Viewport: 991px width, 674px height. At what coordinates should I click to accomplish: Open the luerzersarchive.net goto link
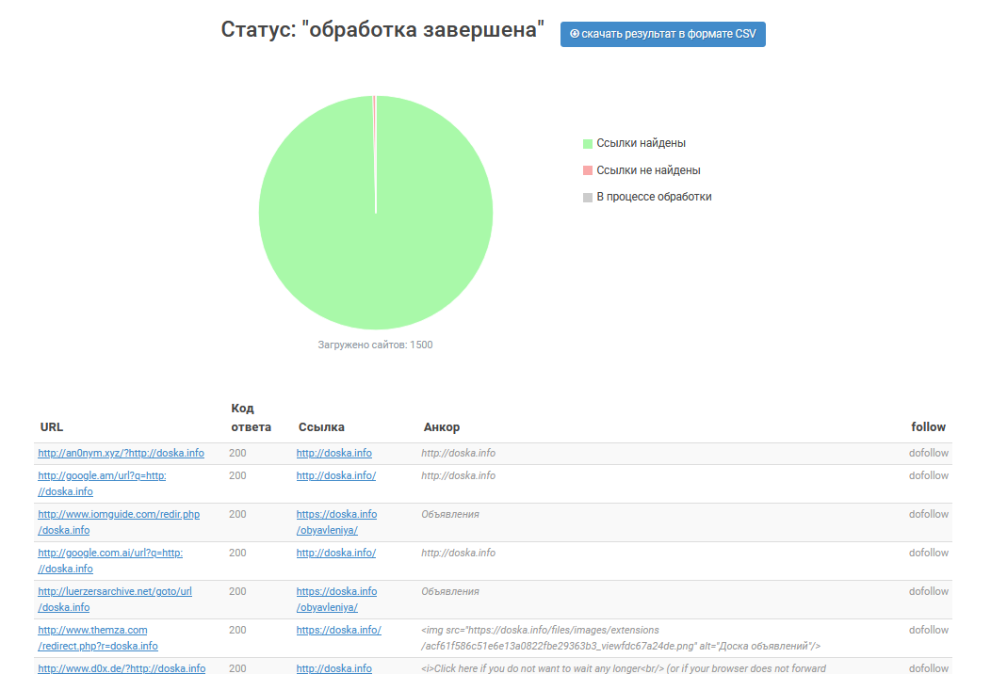(114, 599)
